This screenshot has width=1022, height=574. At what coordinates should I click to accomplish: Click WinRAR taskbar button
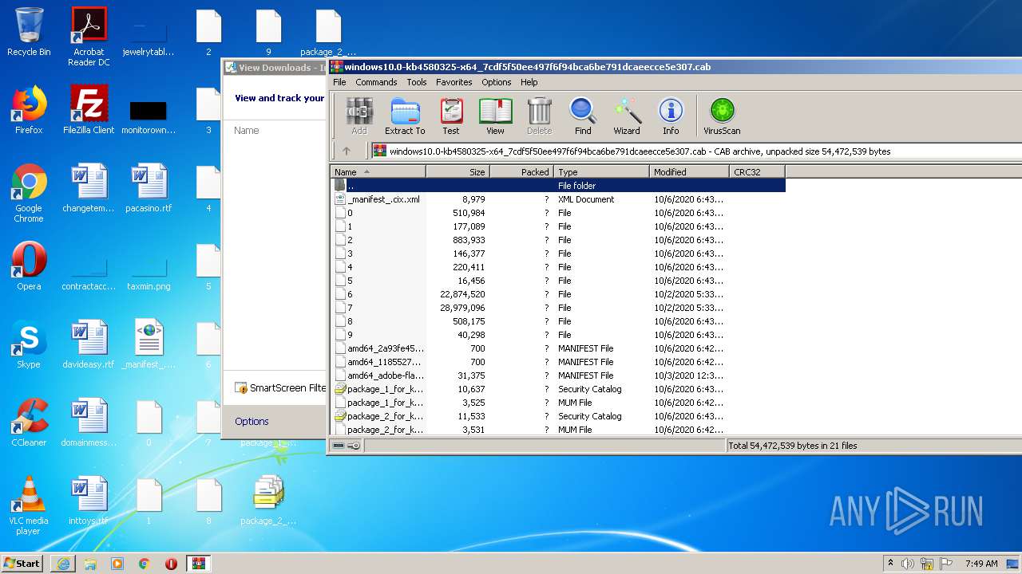tap(198, 564)
